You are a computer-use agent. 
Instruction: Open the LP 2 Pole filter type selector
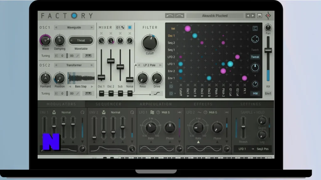(x=150, y=65)
